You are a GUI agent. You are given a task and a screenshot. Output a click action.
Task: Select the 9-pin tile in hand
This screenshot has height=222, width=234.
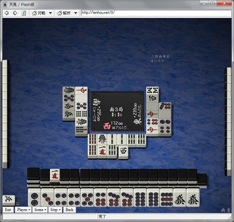click(x=167, y=198)
